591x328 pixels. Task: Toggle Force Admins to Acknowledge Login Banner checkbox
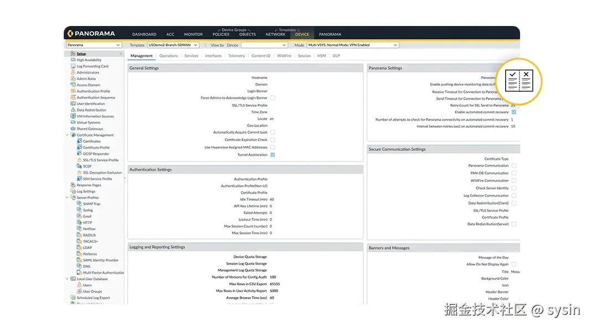pos(273,98)
